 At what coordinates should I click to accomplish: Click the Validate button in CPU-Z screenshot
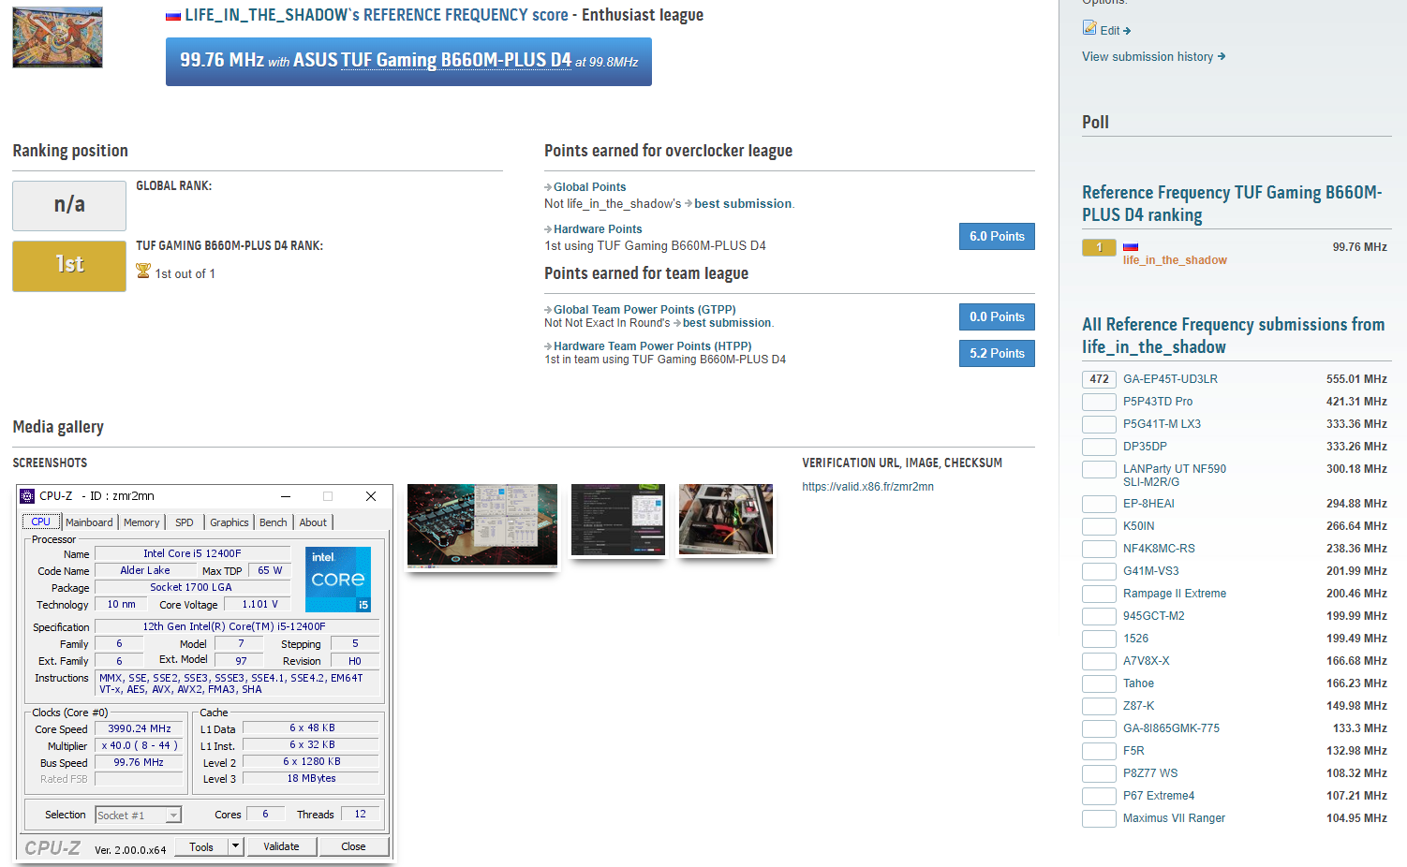281,846
